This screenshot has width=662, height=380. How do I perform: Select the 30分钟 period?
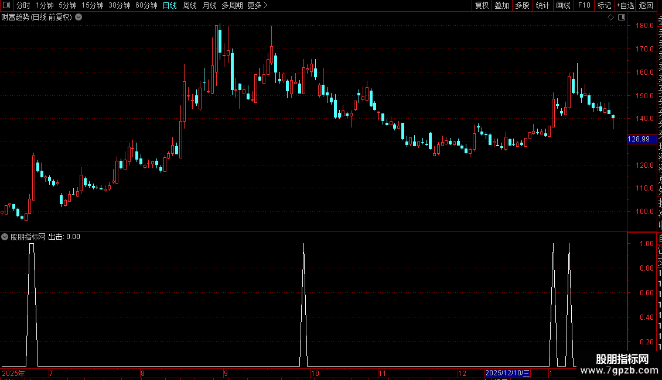coord(120,5)
